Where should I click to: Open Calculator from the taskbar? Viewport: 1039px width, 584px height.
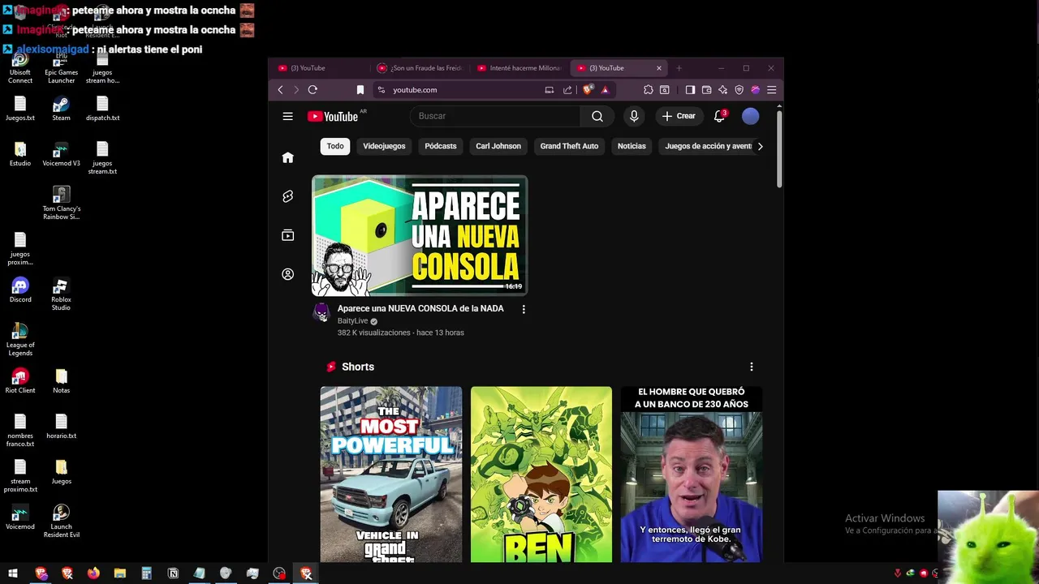pos(146,573)
